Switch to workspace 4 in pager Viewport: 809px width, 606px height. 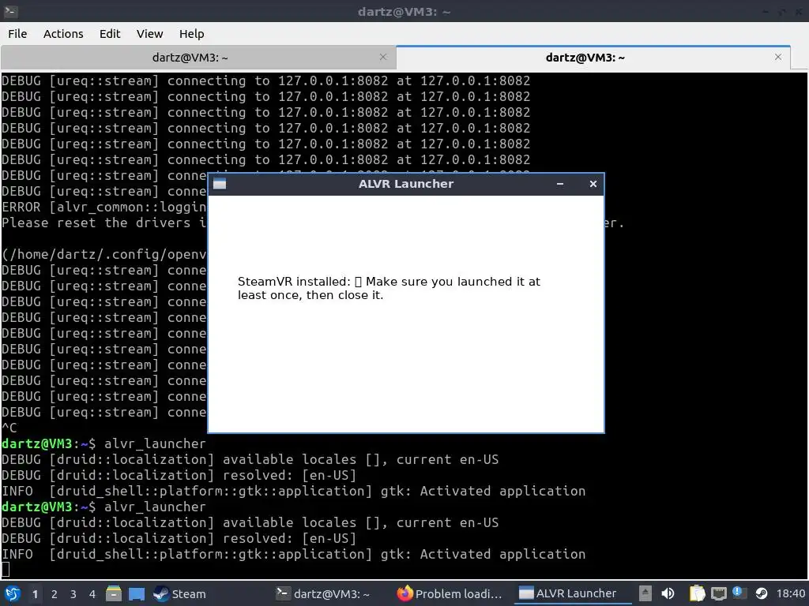(92, 594)
